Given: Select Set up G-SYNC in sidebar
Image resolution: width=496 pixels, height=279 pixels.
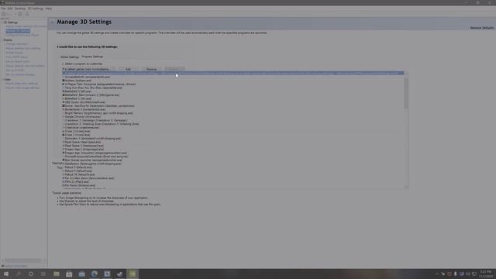Looking at the screenshot, I should point(15,71).
